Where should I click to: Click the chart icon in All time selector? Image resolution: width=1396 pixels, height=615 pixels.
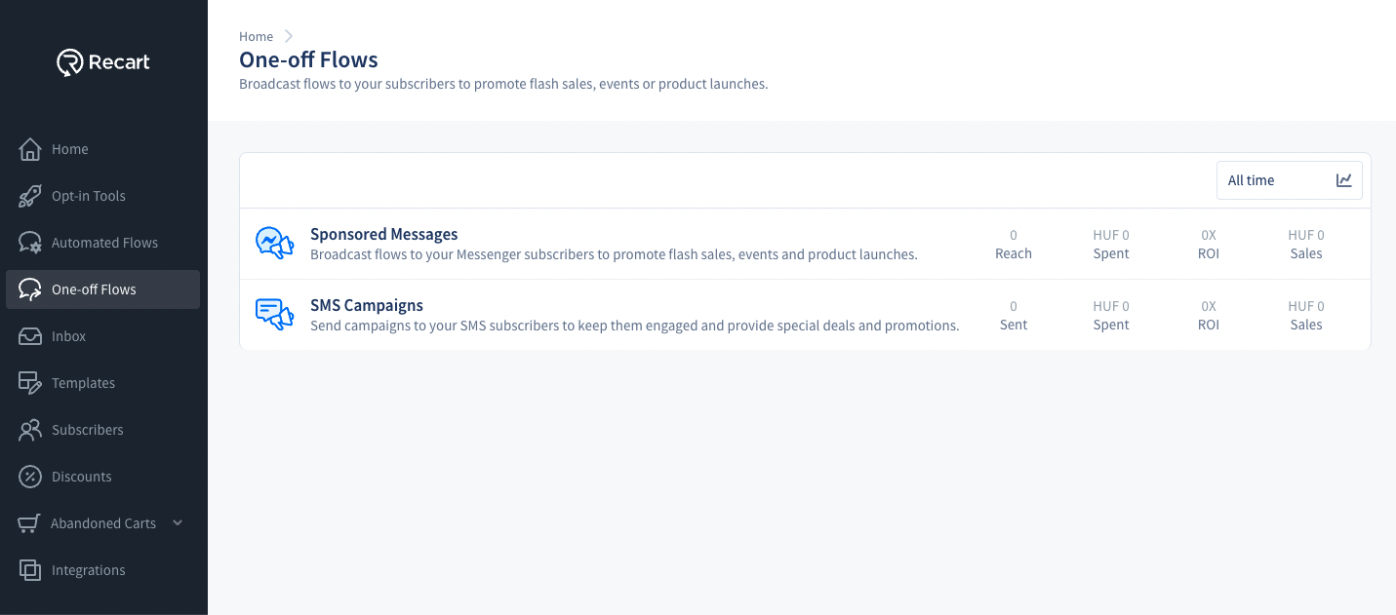coord(1343,180)
